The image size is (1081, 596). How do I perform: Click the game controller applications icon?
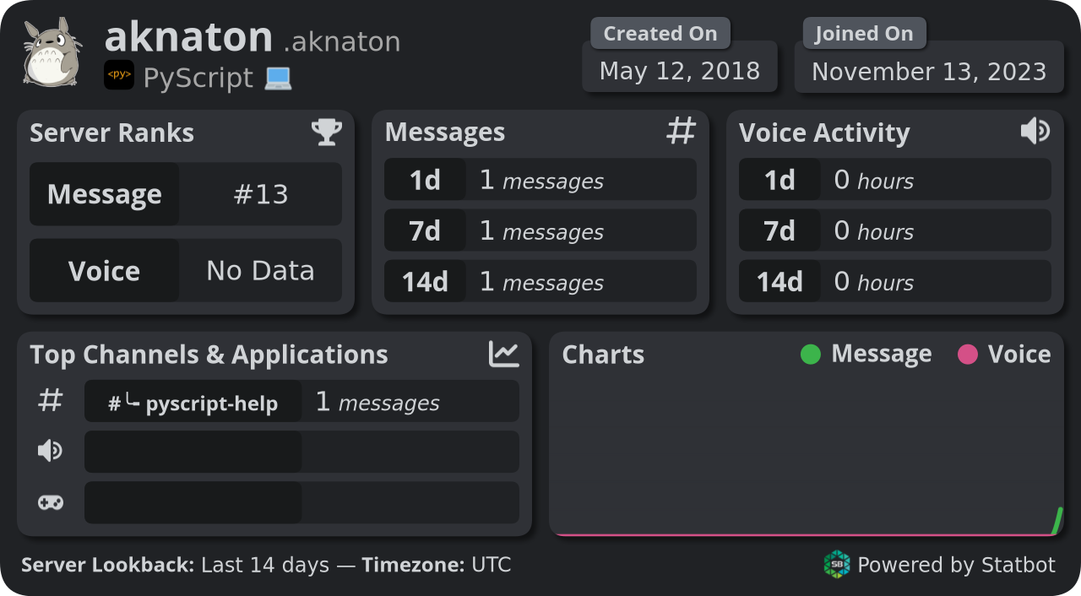coord(51,503)
